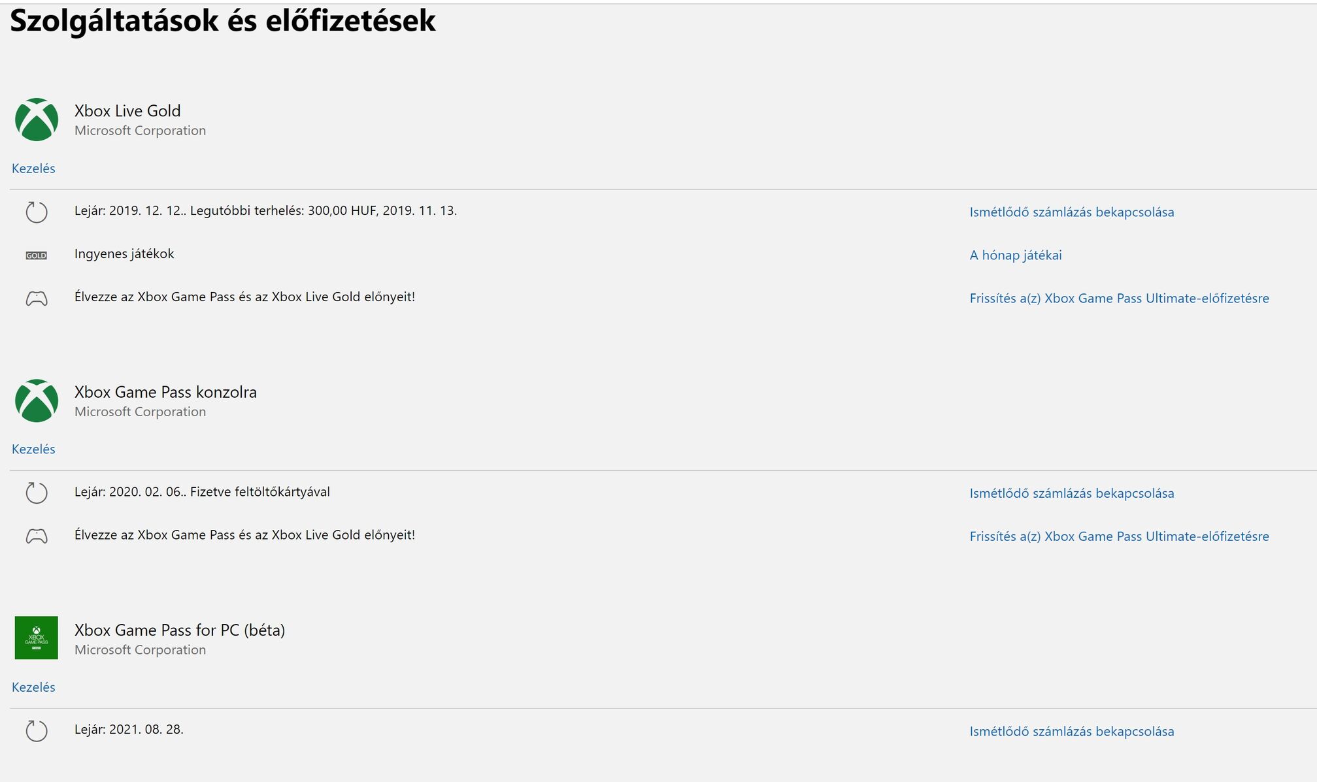Click the Xbox Live Gold subscription title
The image size is (1317, 782).
pos(127,111)
